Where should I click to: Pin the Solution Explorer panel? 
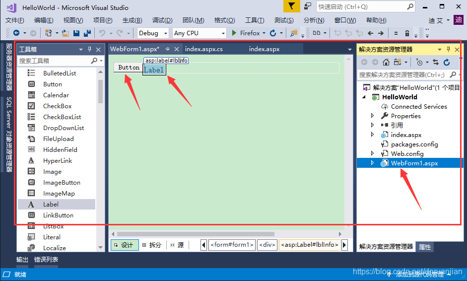click(x=448, y=50)
